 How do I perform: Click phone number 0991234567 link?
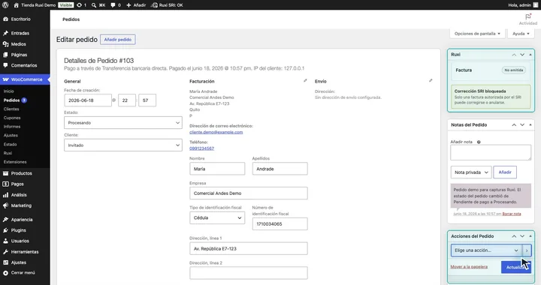click(x=202, y=148)
